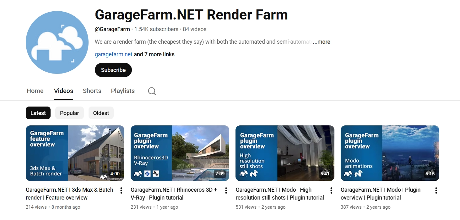Screen dimensions: 460x220
Task: Click the channel search magnifier icon
Action: pyautogui.click(x=152, y=91)
